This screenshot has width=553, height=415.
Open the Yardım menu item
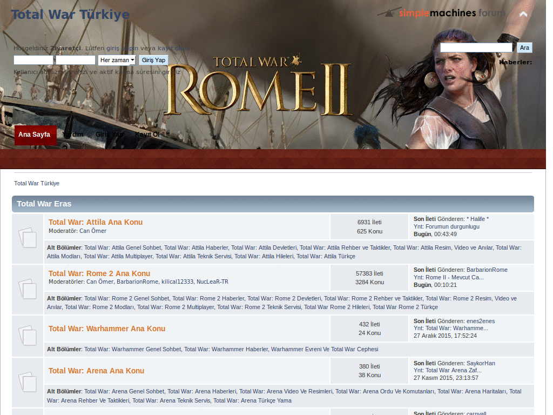(73, 135)
